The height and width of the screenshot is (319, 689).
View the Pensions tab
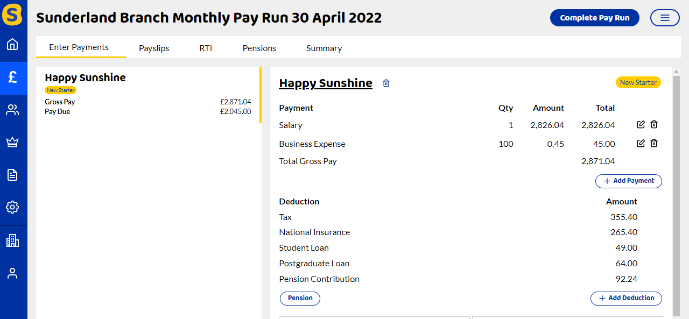(x=259, y=48)
